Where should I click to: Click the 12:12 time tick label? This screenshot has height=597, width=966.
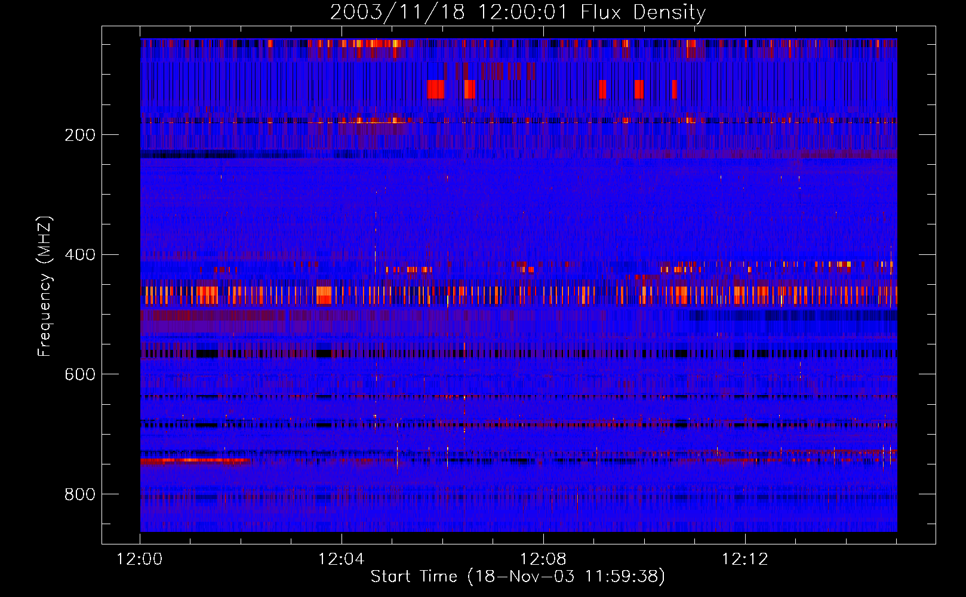point(745,559)
